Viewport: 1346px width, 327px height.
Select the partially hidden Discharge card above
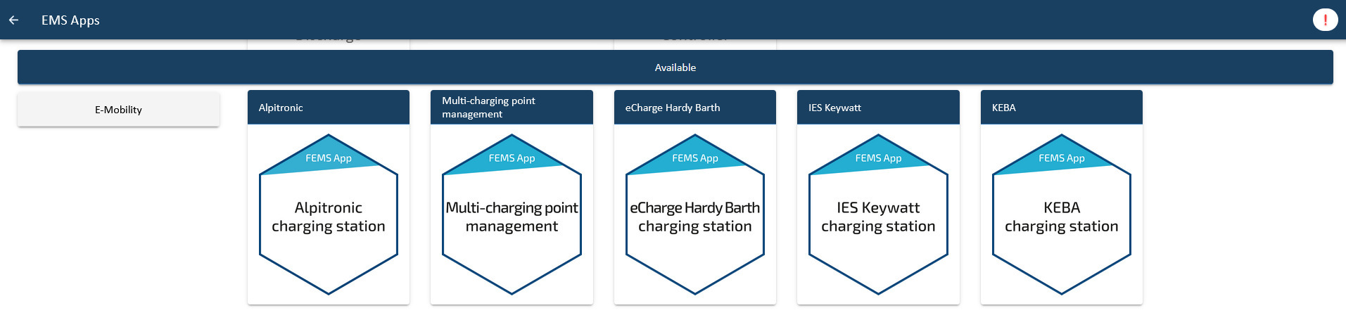click(x=329, y=44)
